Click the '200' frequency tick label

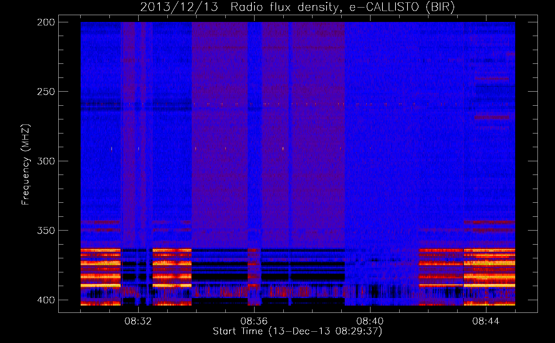(x=46, y=22)
